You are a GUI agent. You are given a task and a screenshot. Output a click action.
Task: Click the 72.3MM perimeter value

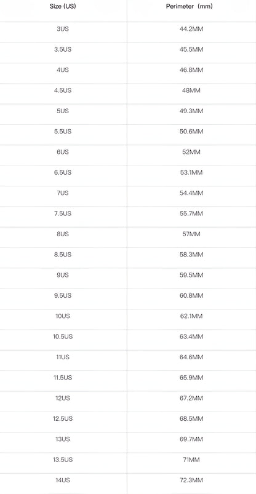tap(191, 480)
